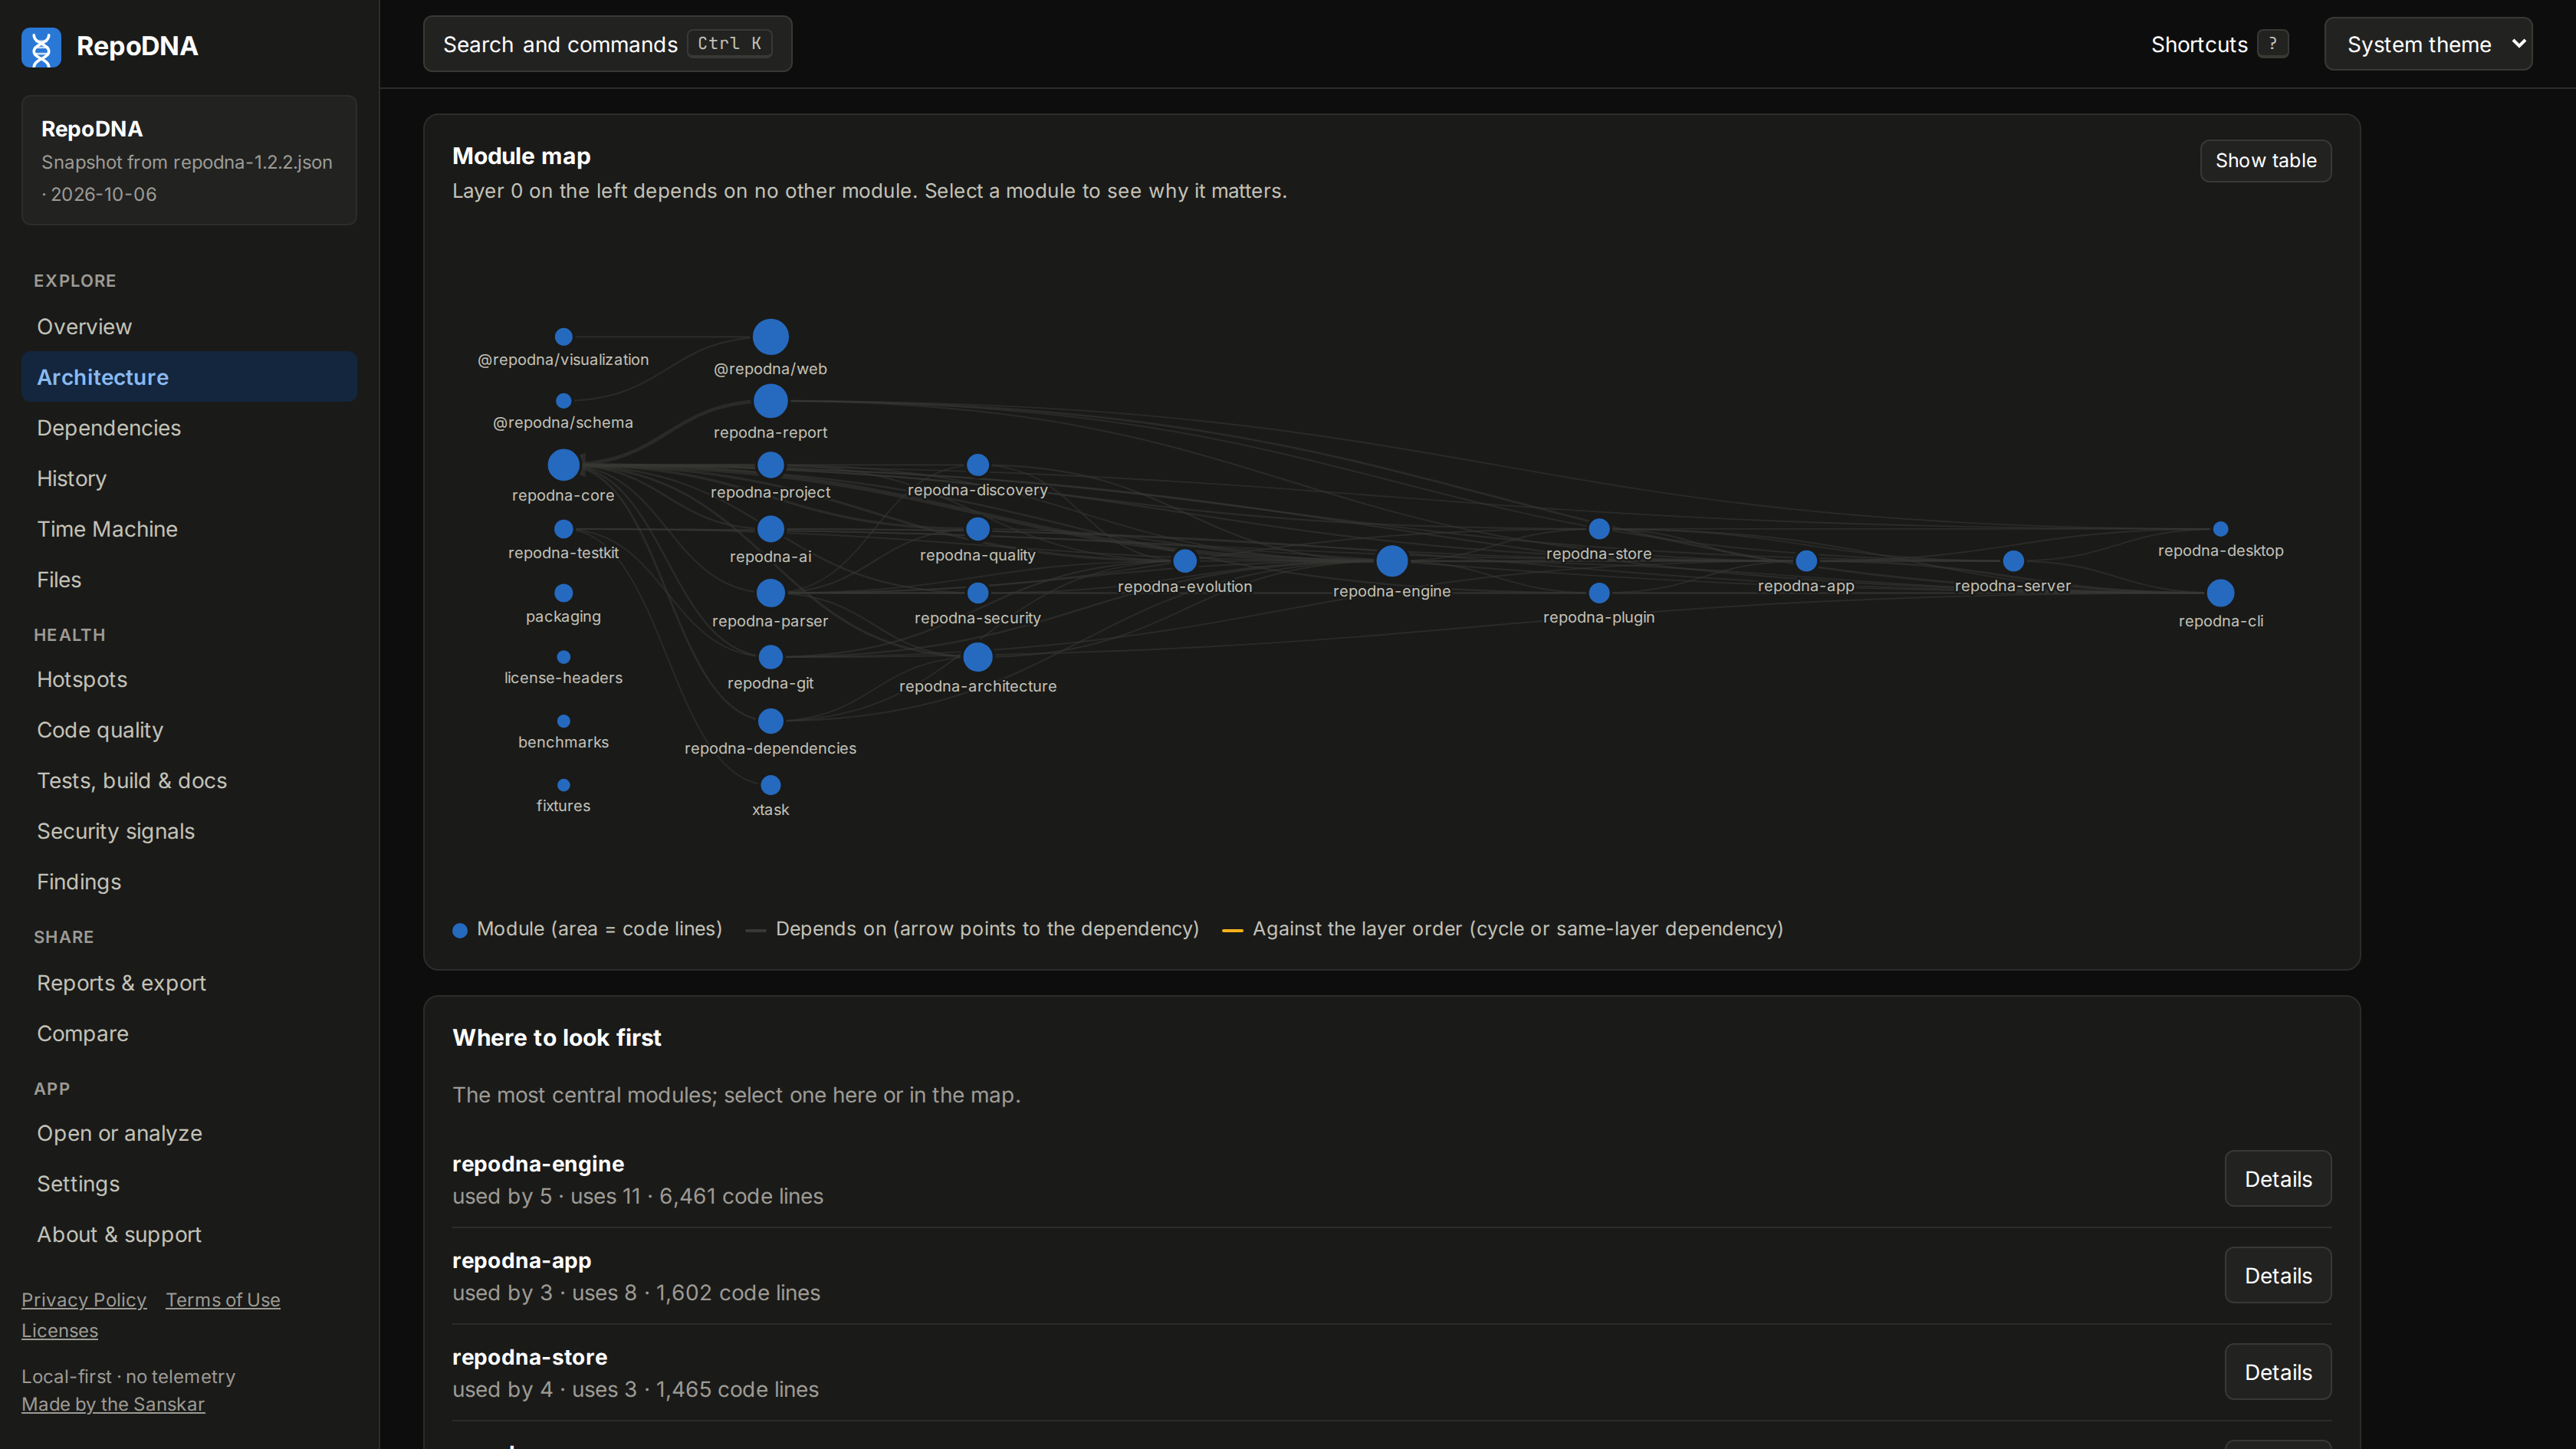Open the Hotspots page

(189, 680)
